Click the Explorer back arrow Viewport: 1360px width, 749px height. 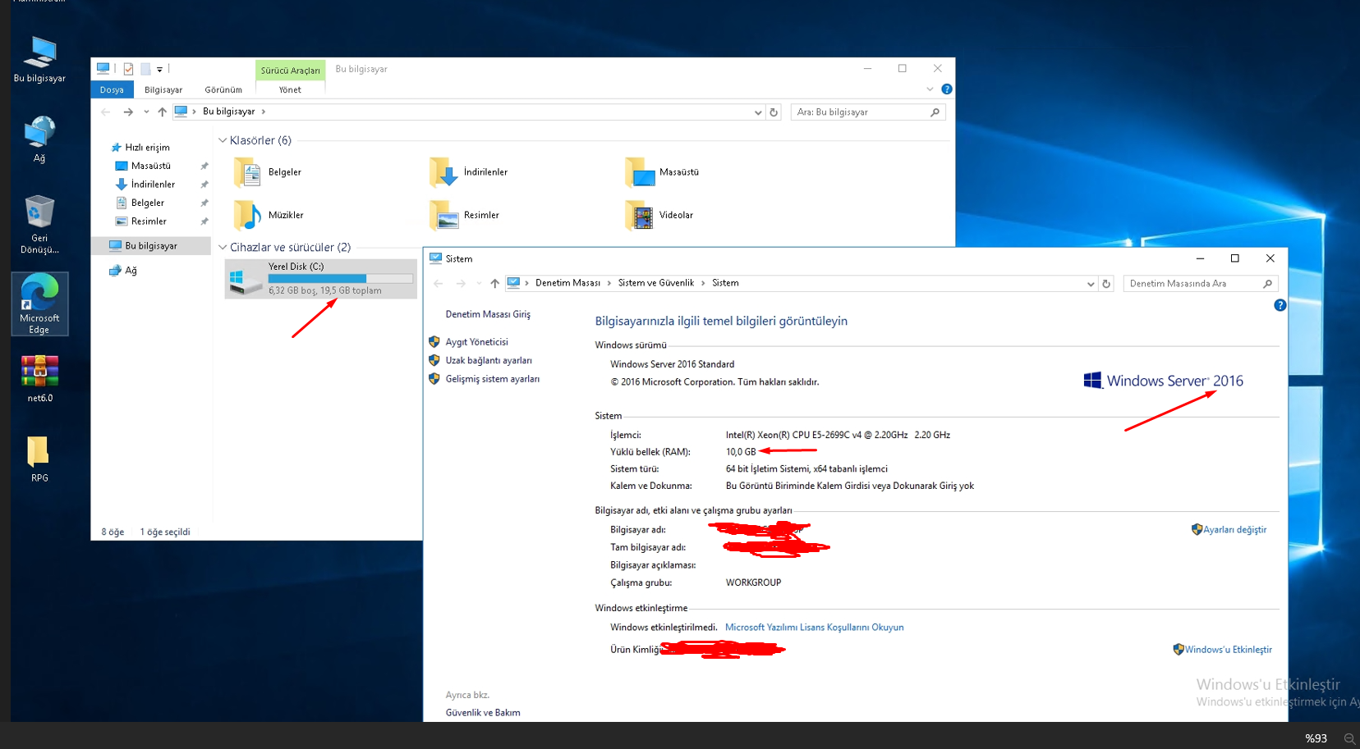pos(105,112)
